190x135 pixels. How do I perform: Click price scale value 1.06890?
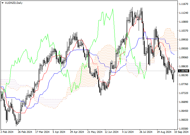click(x=183, y=102)
